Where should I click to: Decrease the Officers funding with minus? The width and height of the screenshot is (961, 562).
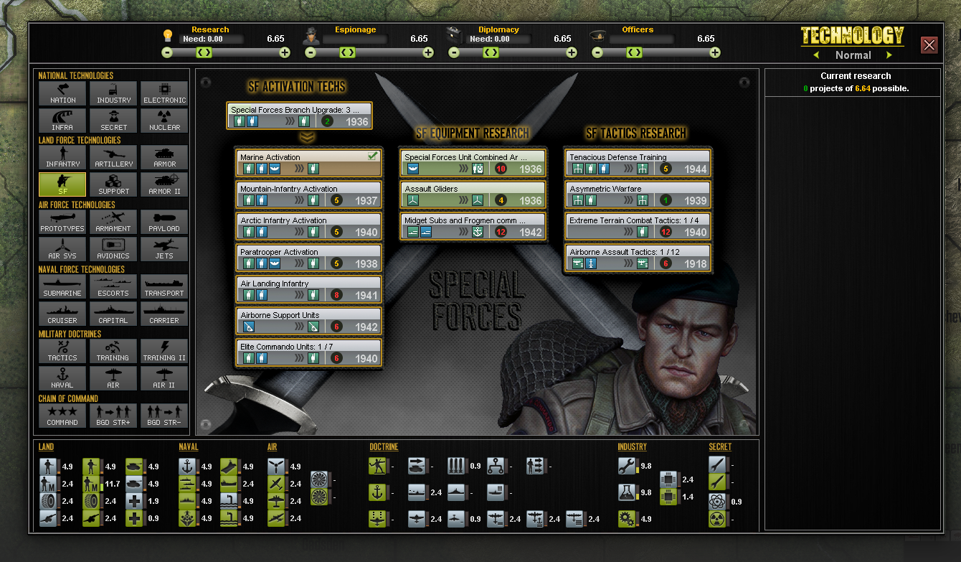(x=597, y=52)
